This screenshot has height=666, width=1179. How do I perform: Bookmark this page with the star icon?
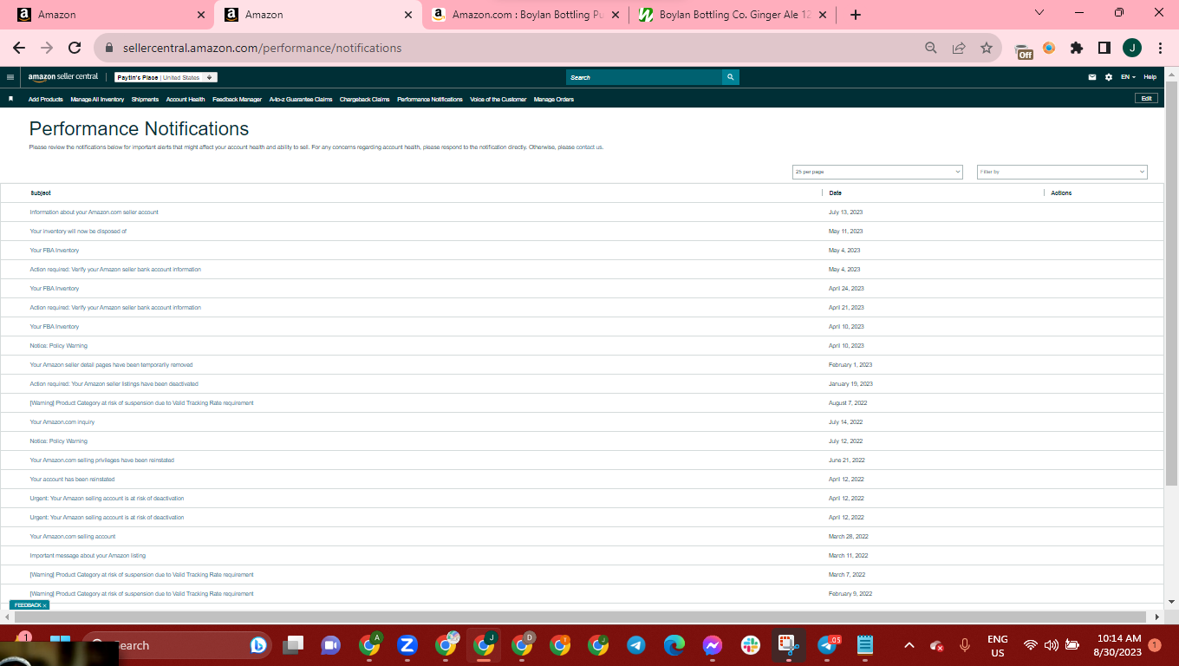(x=987, y=48)
